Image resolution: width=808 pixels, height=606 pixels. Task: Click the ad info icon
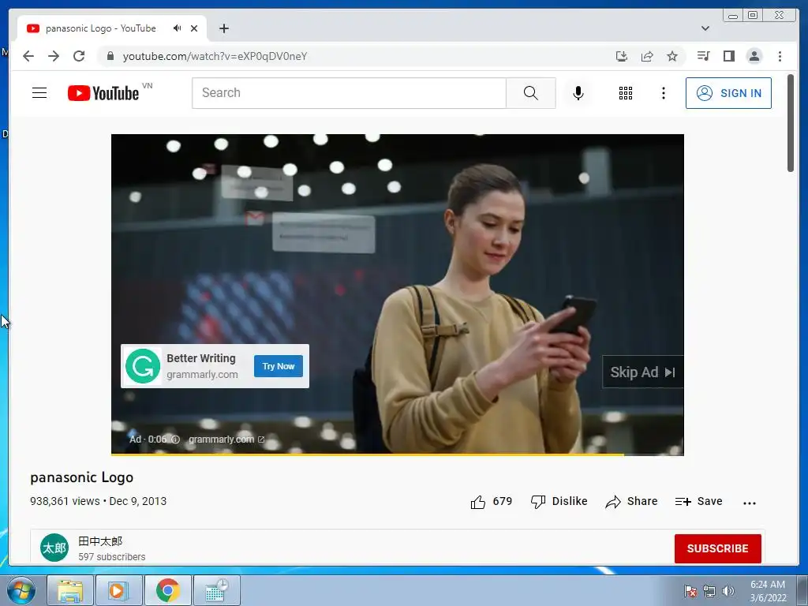(x=175, y=440)
